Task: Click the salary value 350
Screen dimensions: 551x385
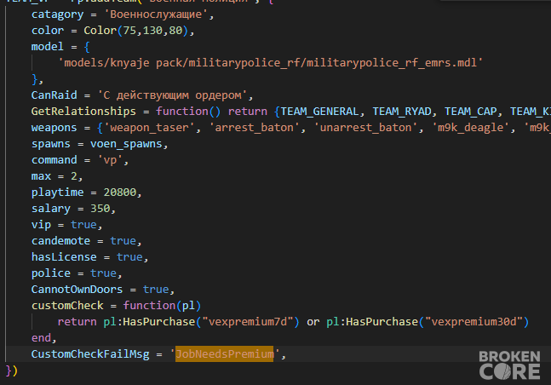Action: (100, 209)
